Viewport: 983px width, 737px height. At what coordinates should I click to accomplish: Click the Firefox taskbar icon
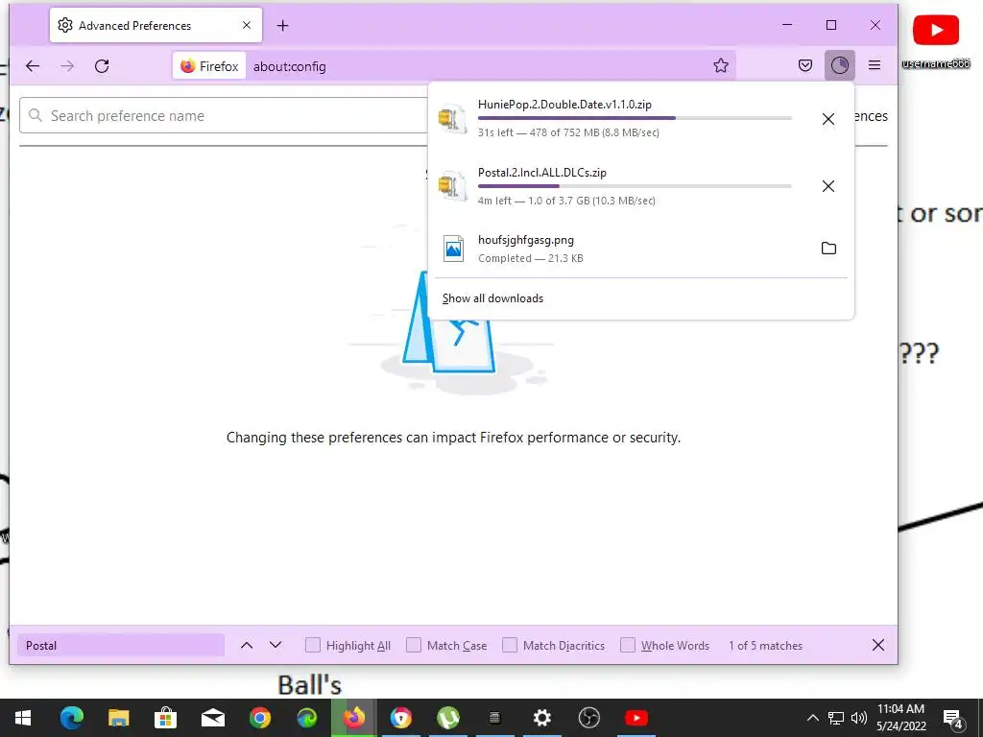[353, 718]
